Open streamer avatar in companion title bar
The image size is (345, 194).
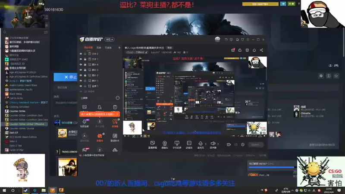click(217, 39)
